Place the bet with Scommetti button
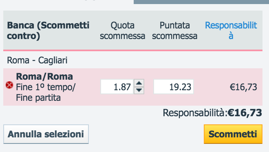 pos(233,134)
